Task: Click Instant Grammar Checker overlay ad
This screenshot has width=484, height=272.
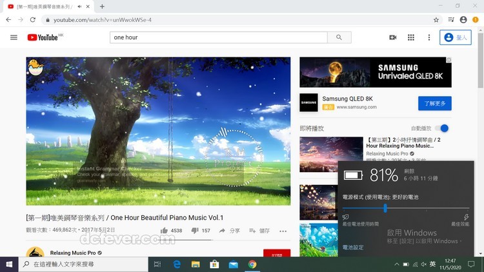Action: pyautogui.click(x=158, y=174)
